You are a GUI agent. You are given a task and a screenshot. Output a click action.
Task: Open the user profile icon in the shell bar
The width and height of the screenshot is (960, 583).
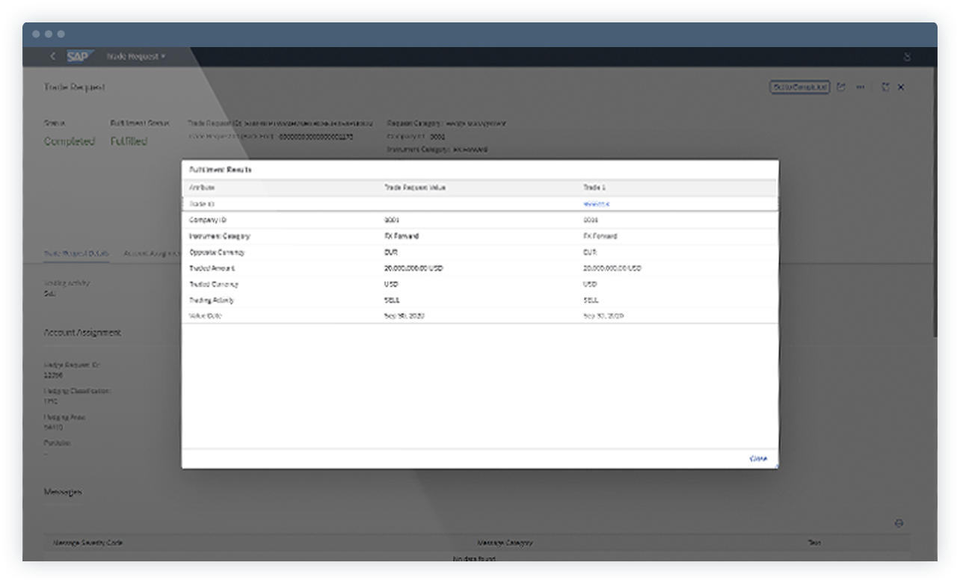(906, 57)
